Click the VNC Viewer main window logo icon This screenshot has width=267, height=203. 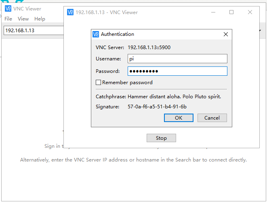8,8
